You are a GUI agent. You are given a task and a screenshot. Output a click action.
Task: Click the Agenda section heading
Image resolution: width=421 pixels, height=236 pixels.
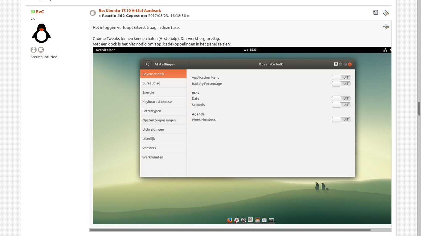tap(198, 114)
